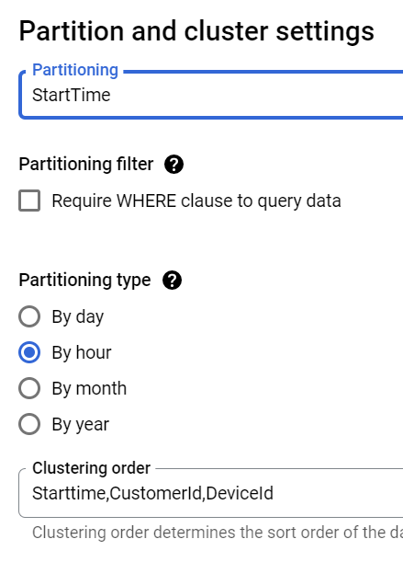Click the Clustering order helper description text
Viewport: 403px width, 562px height.
(218, 533)
